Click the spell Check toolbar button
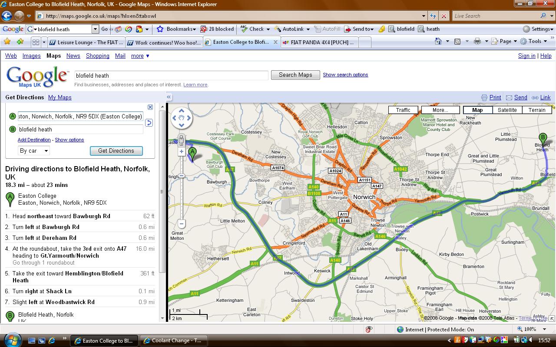This screenshot has width=556, height=347. point(255,29)
